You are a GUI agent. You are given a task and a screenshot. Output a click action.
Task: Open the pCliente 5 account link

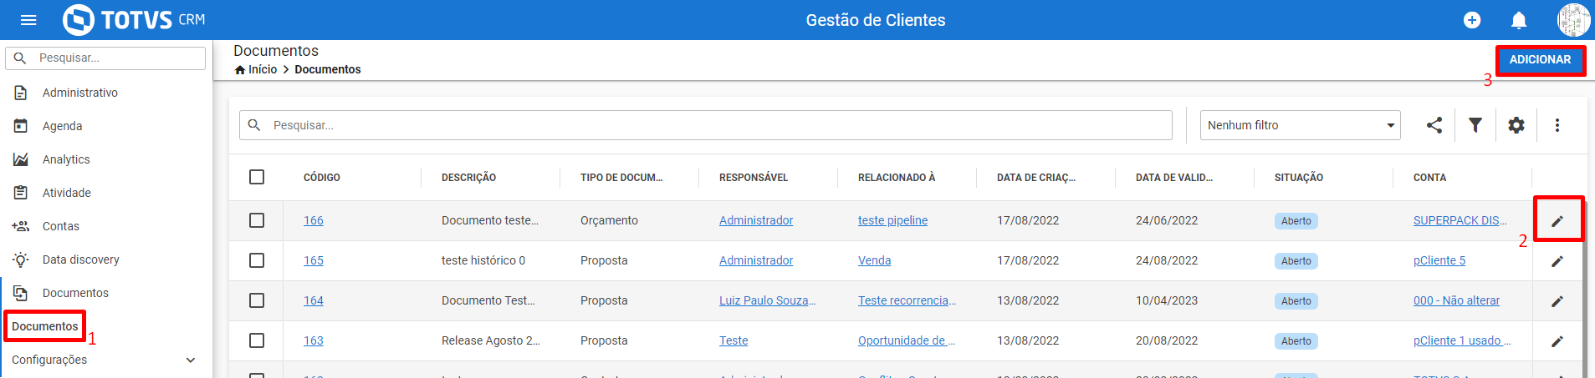pos(1439,260)
